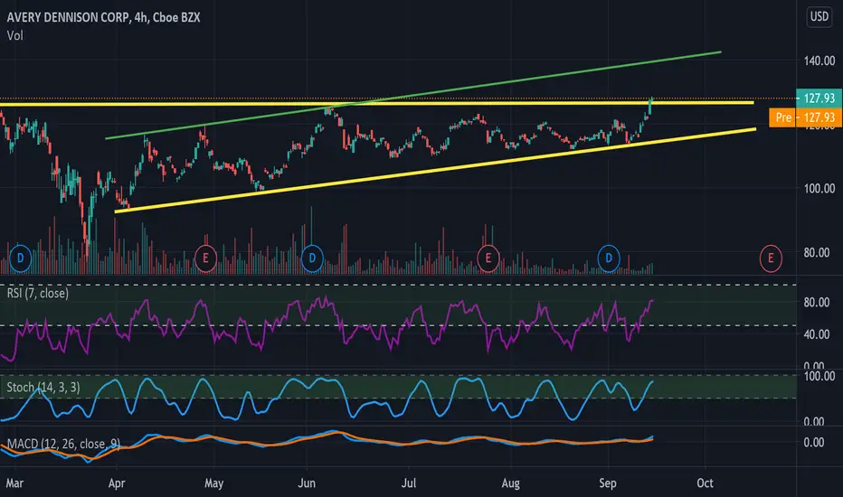This screenshot has width=843, height=497.
Task: Click the Sep label on the time axis
Action: 608,483
